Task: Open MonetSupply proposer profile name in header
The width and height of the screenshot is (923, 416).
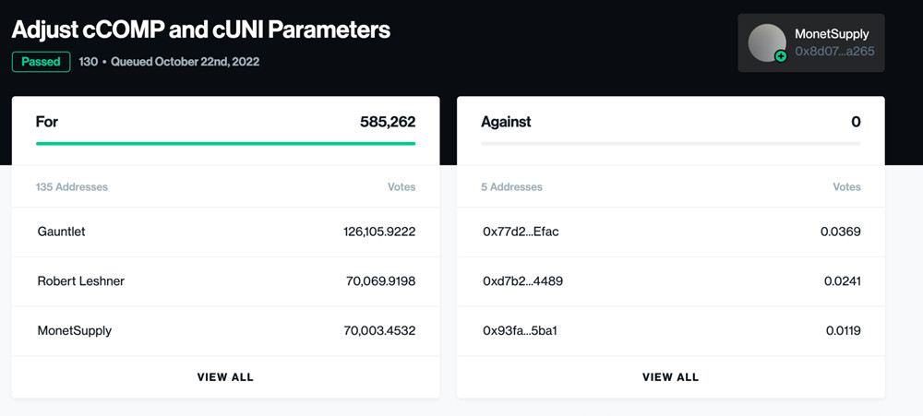Action: (832, 34)
